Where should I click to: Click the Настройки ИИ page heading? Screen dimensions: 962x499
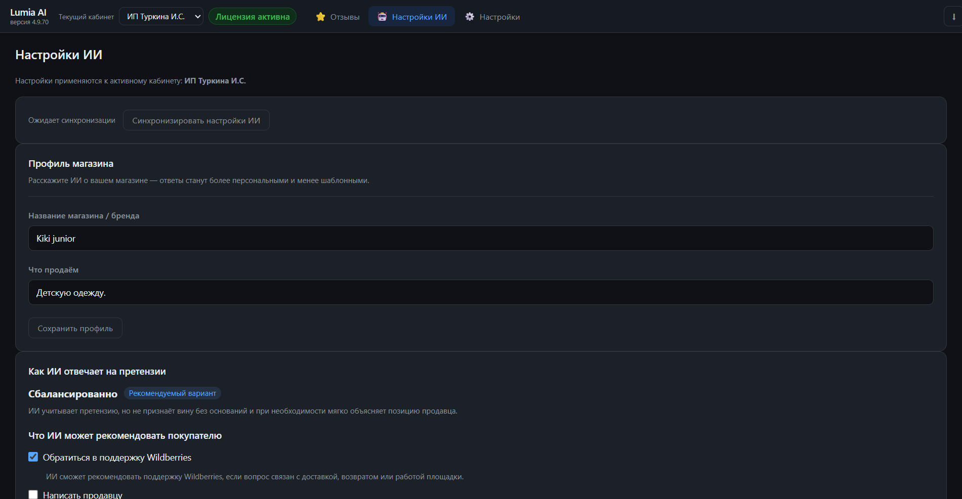59,55
